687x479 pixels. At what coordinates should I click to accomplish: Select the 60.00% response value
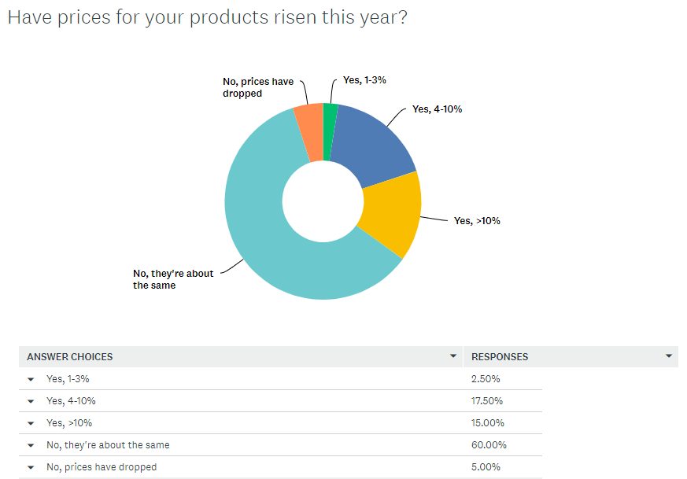pos(489,445)
